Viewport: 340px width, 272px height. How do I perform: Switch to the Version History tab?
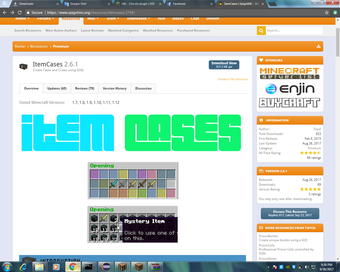[115, 88]
